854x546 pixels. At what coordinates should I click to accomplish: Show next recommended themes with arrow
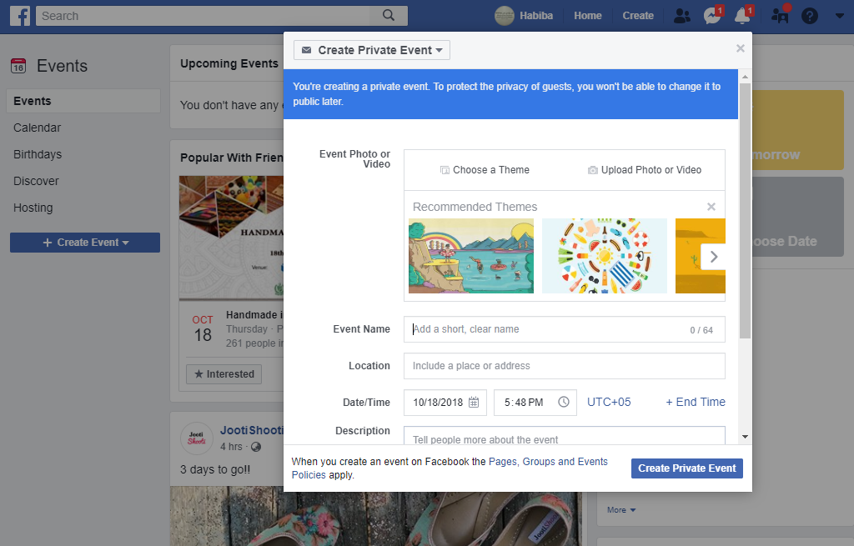coord(714,257)
